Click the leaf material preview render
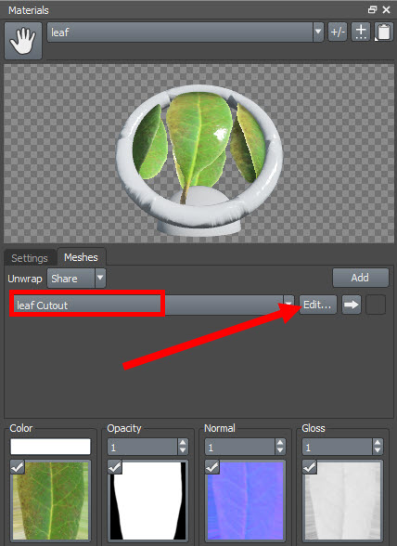This screenshot has height=546, width=397. [x=198, y=153]
